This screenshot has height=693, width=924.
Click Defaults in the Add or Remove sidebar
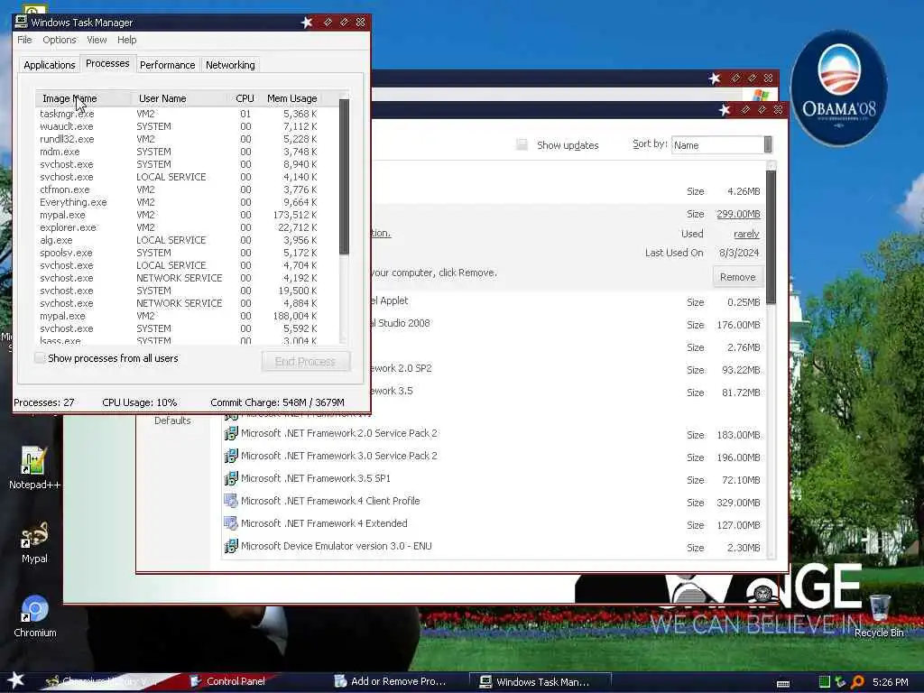tap(172, 420)
